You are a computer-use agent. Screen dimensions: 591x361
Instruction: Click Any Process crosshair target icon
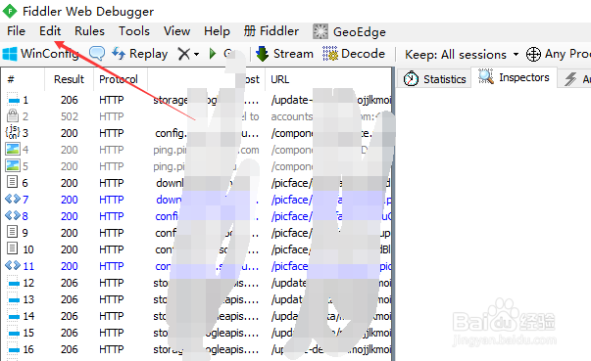[533, 54]
